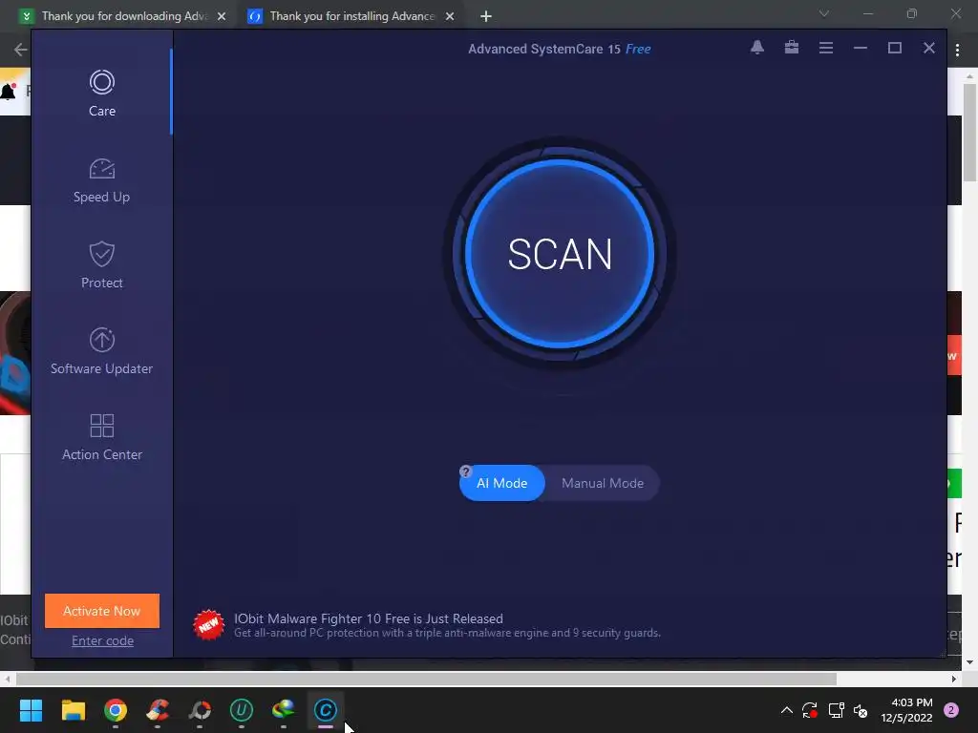Switch to the 'Thank you for installing' tab
Viewport: 978px width, 733px height.
click(x=351, y=16)
